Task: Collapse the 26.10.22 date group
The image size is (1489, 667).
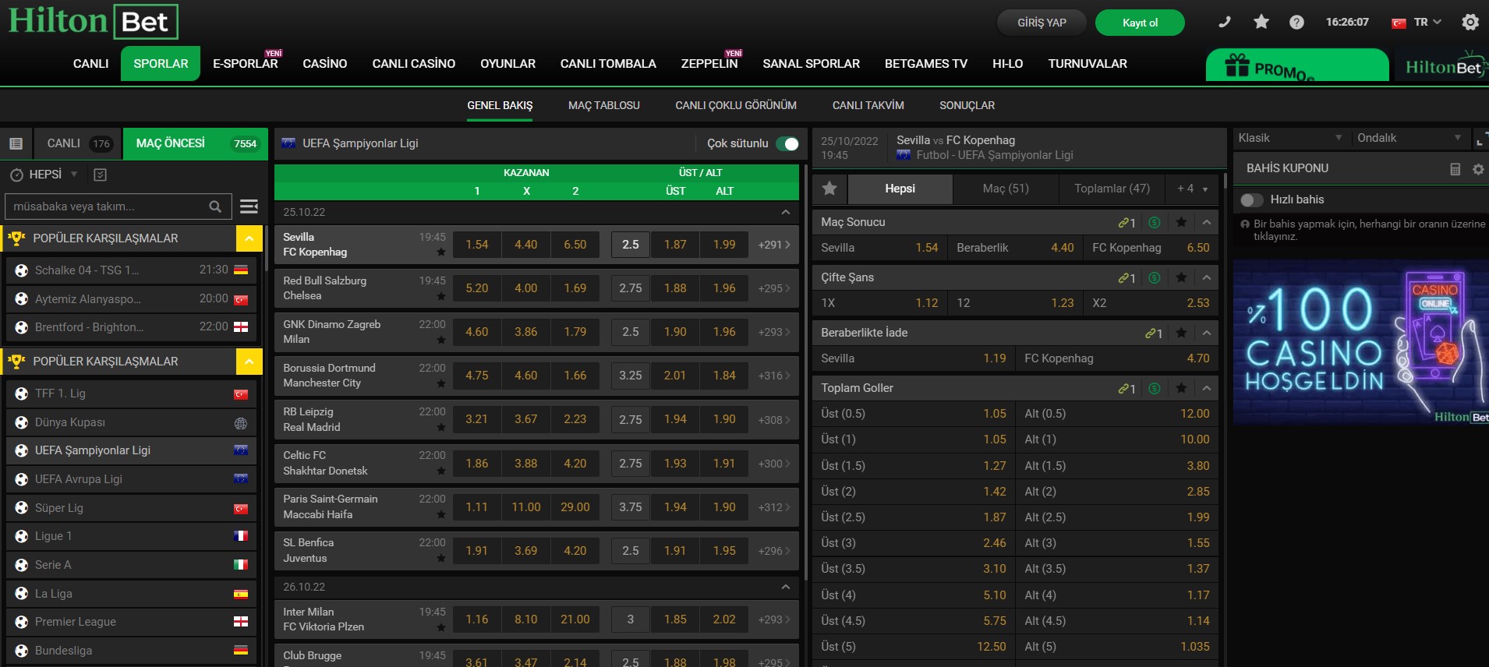Action: 785,587
